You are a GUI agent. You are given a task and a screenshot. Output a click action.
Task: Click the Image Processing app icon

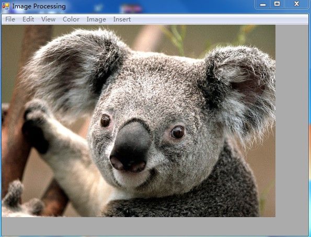tap(5, 6)
